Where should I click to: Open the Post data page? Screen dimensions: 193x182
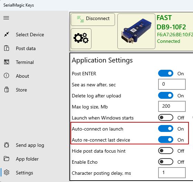[26, 48]
